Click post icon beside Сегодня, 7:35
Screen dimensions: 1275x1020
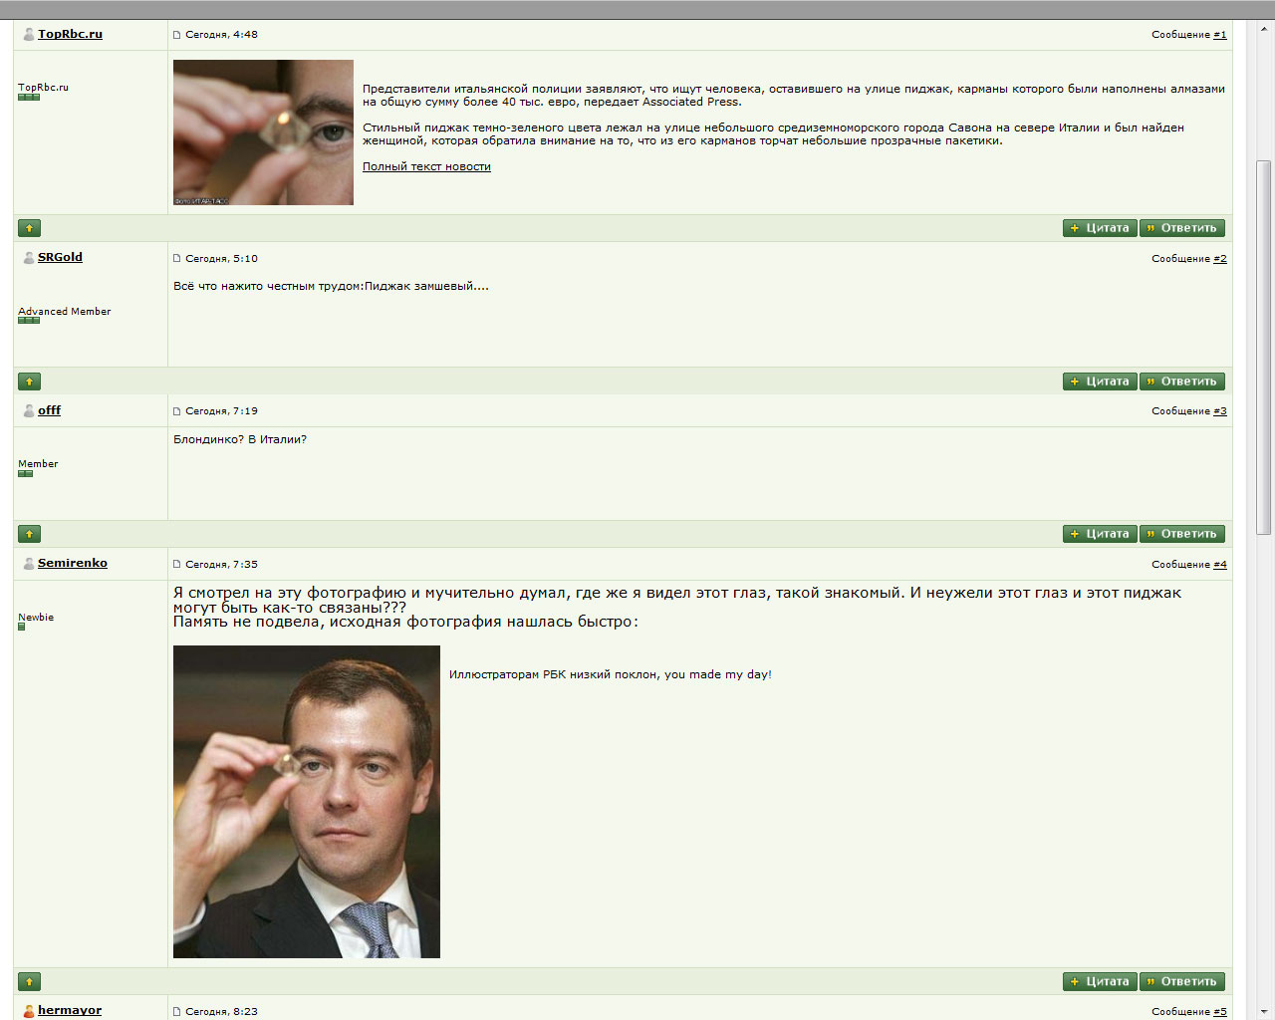tap(177, 565)
